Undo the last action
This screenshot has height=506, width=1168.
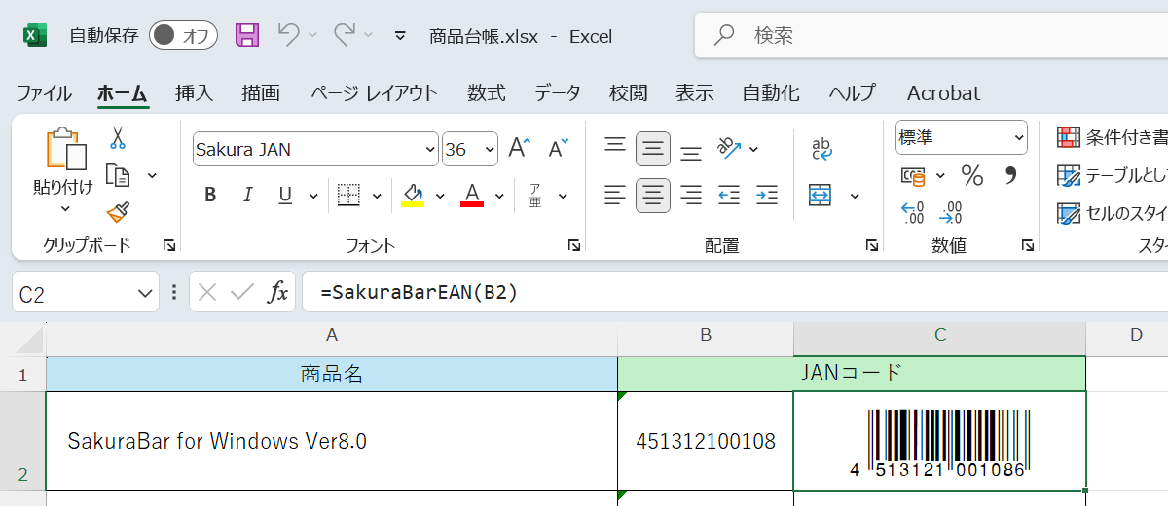(x=288, y=35)
